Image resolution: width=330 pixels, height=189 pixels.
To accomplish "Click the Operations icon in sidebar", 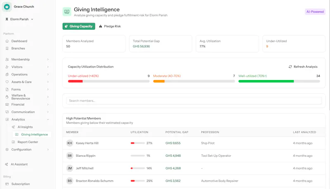I will coord(7,75).
